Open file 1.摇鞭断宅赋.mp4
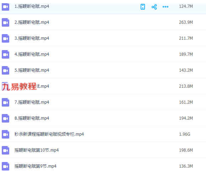This screenshot has width=206, height=173. [32, 6]
